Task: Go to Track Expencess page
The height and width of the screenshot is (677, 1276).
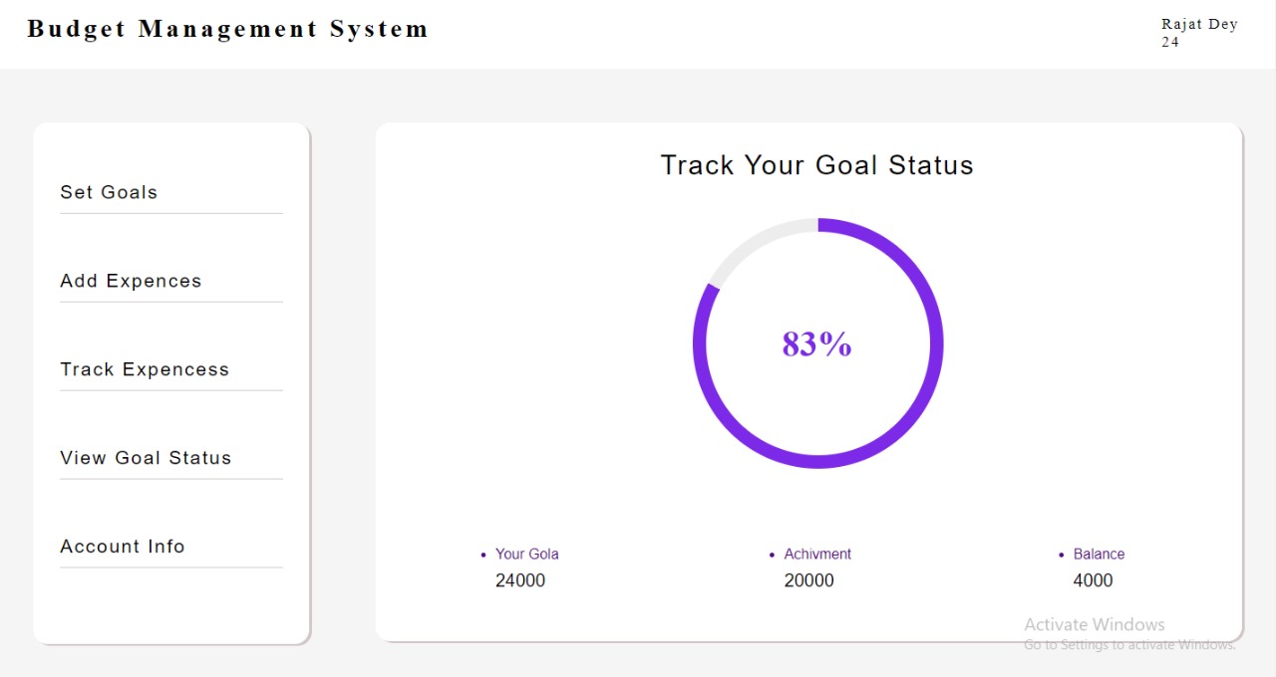Action: click(145, 369)
